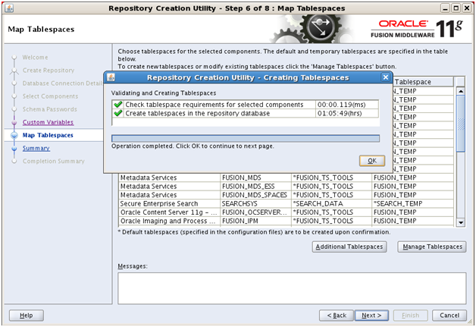The height and width of the screenshot is (327, 476).
Task: Select FUSION_MDS_SPACES schema owner cell
Action: tap(255, 195)
